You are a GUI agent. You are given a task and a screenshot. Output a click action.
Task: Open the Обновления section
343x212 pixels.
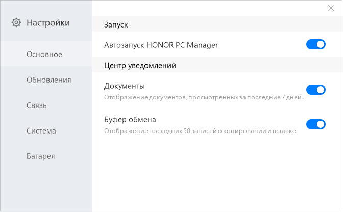pyautogui.click(x=48, y=79)
